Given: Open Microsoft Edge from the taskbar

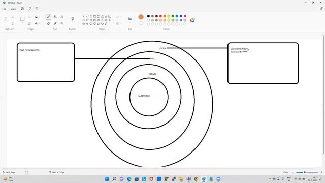Looking at the screenshot, I should (129, 179).
